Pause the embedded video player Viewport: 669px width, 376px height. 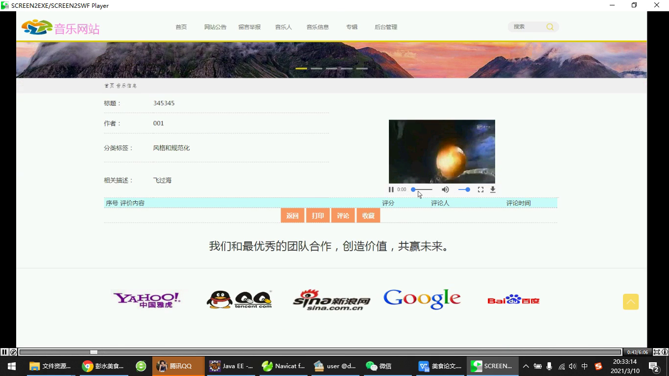[x=391, y=189]
